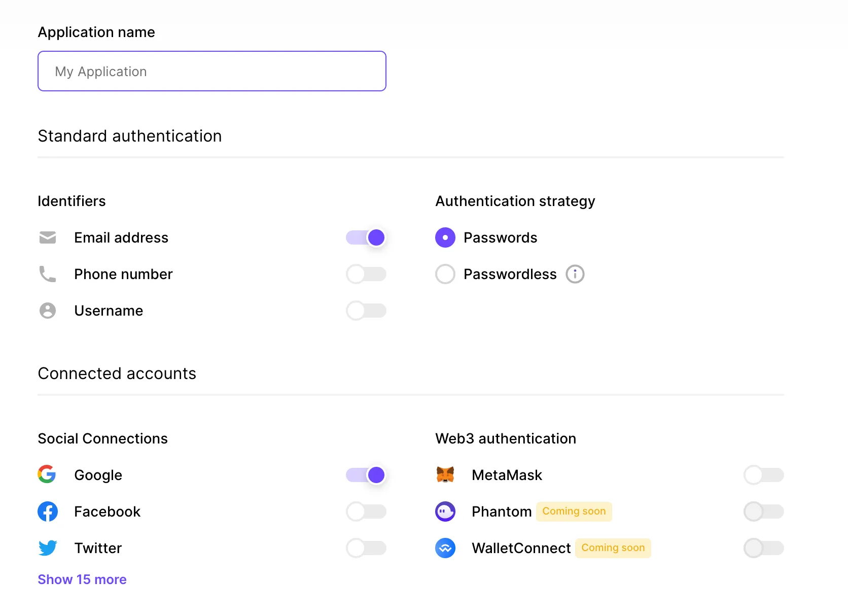This screenshot has width=848, height=615.
Task: Select the Passwords authentication strategy
Action: click(x=445, y=237)
